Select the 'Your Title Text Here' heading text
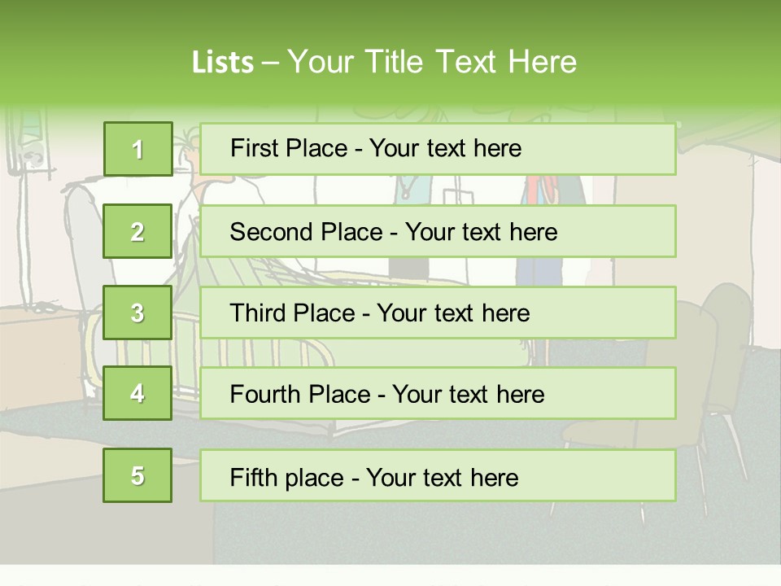This screenshot has height=586, width=781. pos(432,62)
